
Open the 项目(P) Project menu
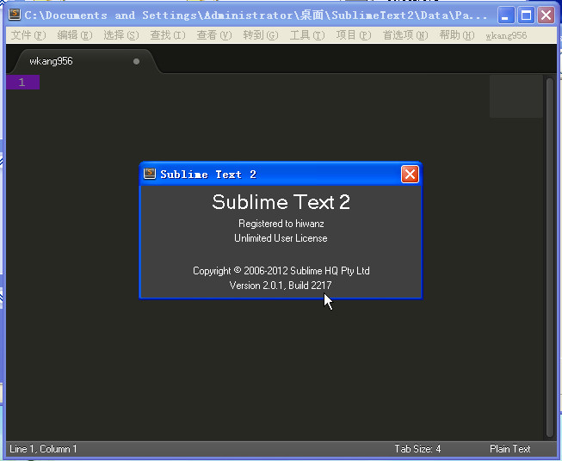[354, 35]
